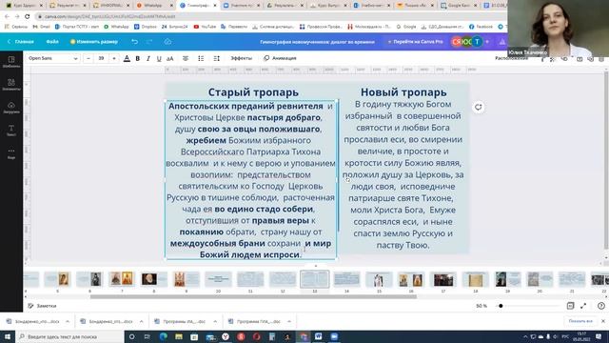Toggle bold formatting
The image size is (609, 343).
(137, 58)
